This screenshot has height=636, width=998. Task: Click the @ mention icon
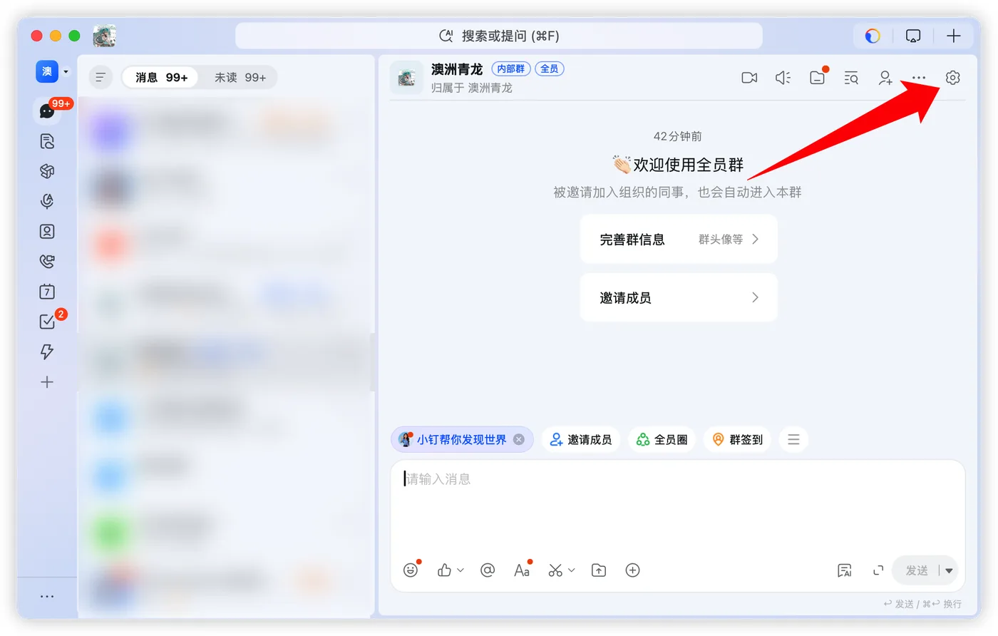(x=488, y=570)
